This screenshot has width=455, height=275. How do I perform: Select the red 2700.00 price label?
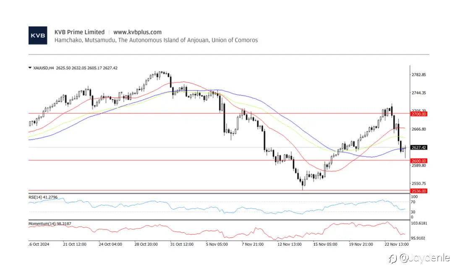(419, 114)
